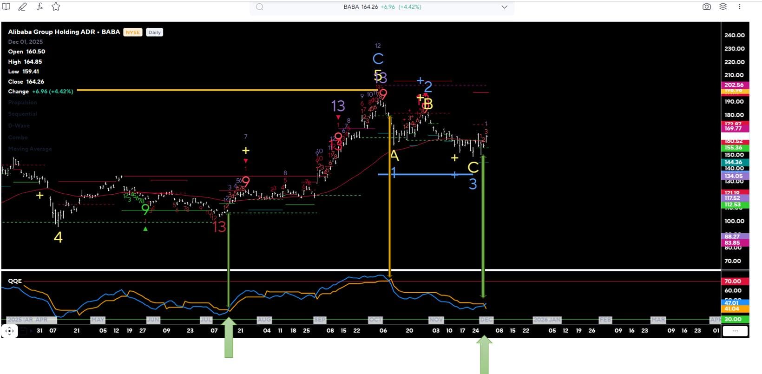Expand the BABA symbol dropdown chevron
Screen dimensions: 762x374
click(x=504, y=7)
